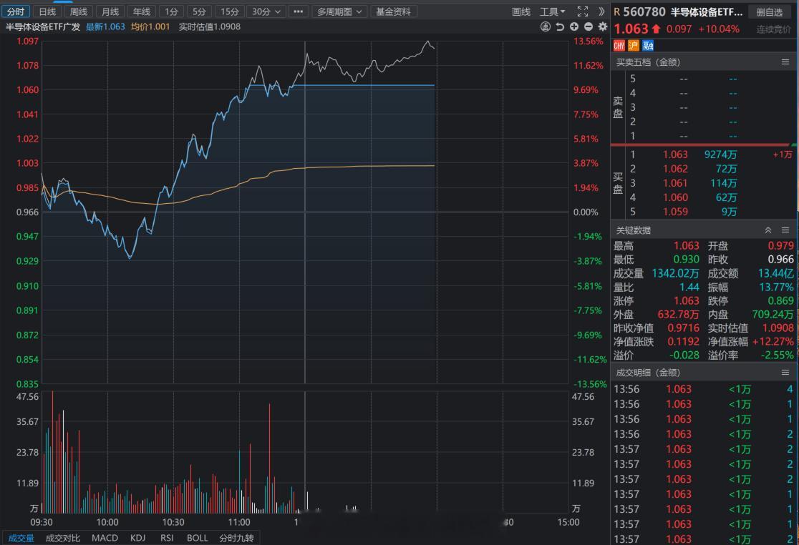This screenshot has width=799, height=545.
Task: Select the 成交对比 indicator tab
Action: [x=63, y=538]
